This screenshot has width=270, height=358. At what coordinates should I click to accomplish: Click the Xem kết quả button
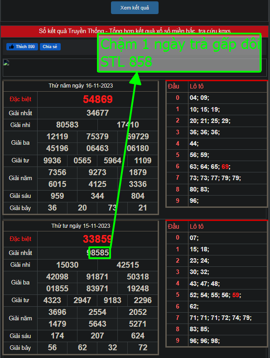pyautogui.click(x=135, y=8)
